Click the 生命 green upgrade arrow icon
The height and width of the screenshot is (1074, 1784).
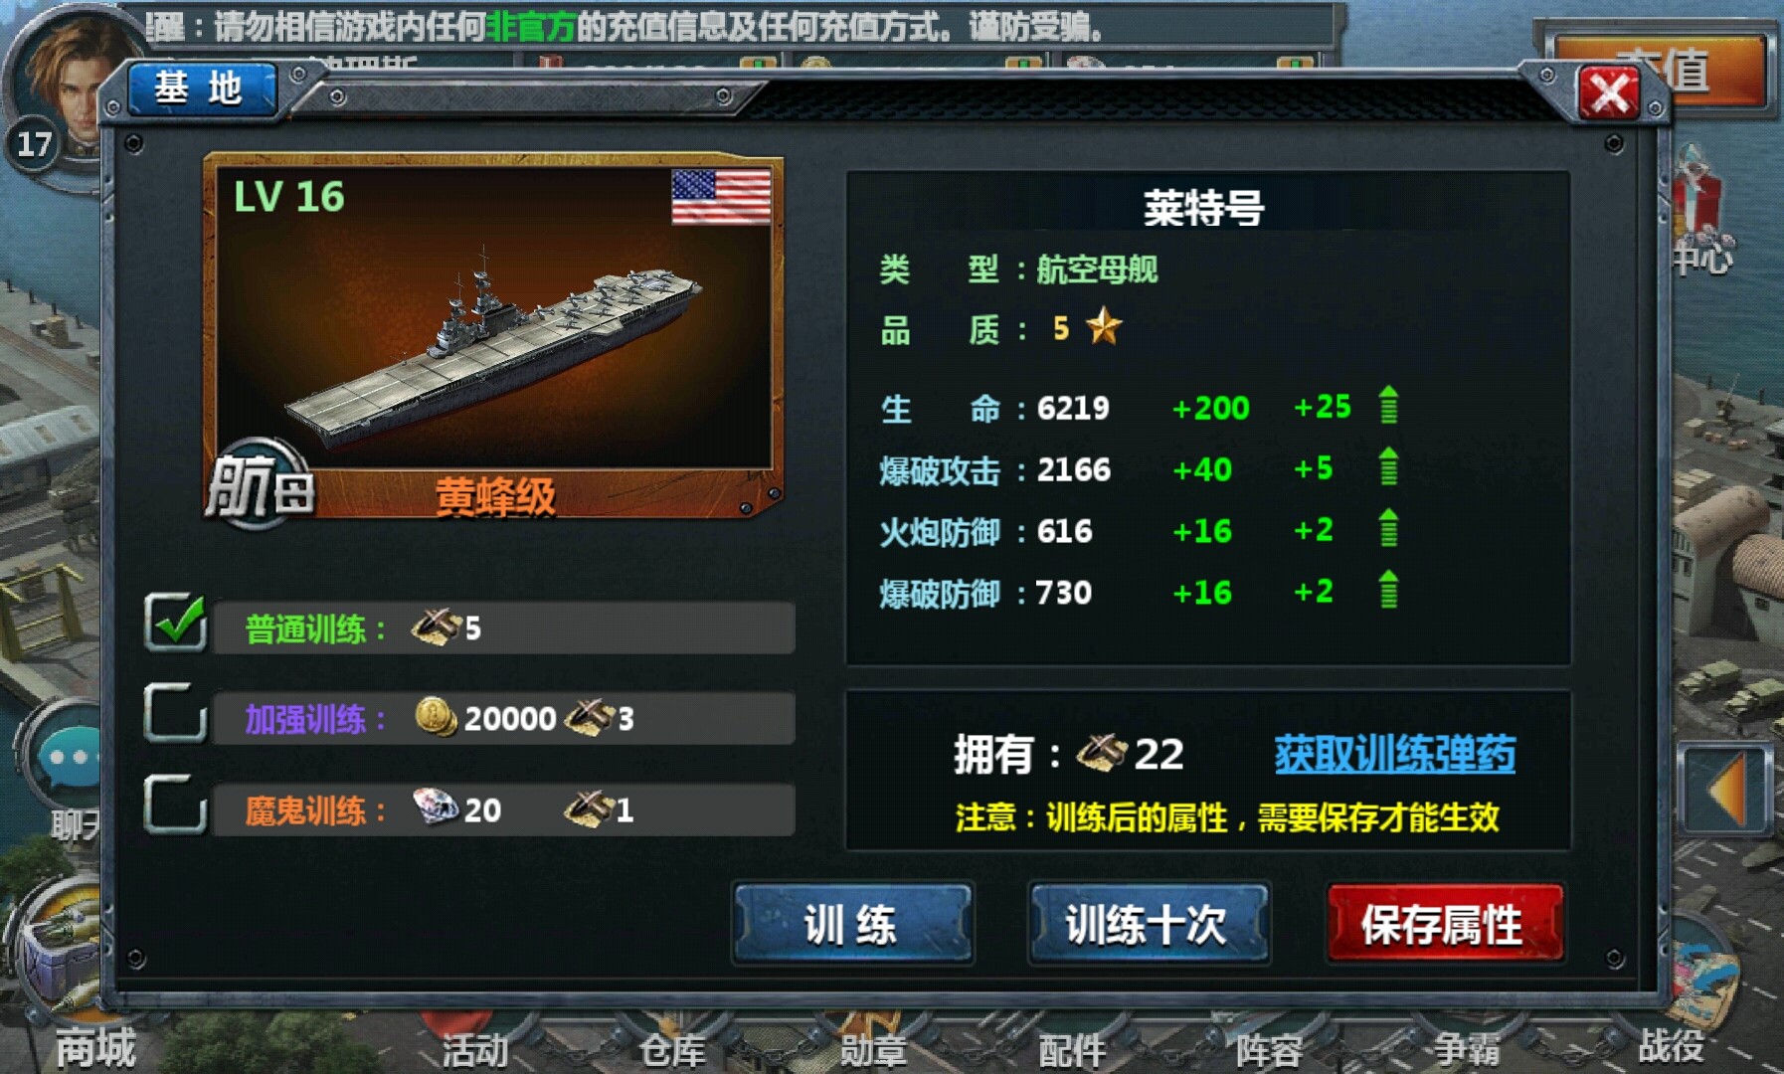click(x=1389, y=406)
